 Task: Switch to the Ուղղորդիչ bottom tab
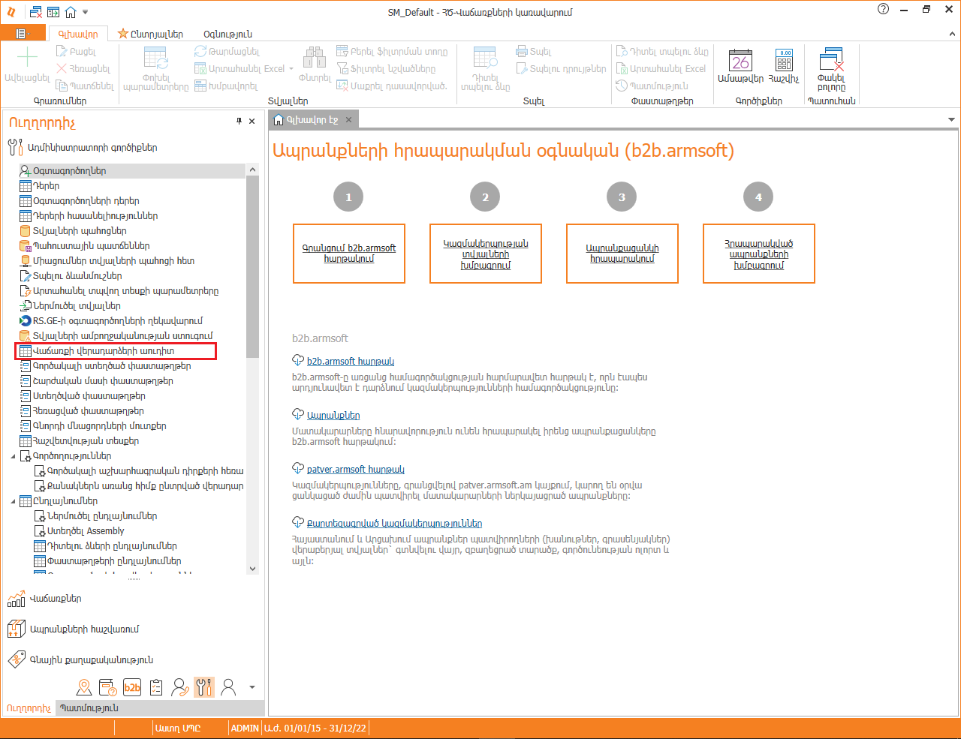(29, 708)
